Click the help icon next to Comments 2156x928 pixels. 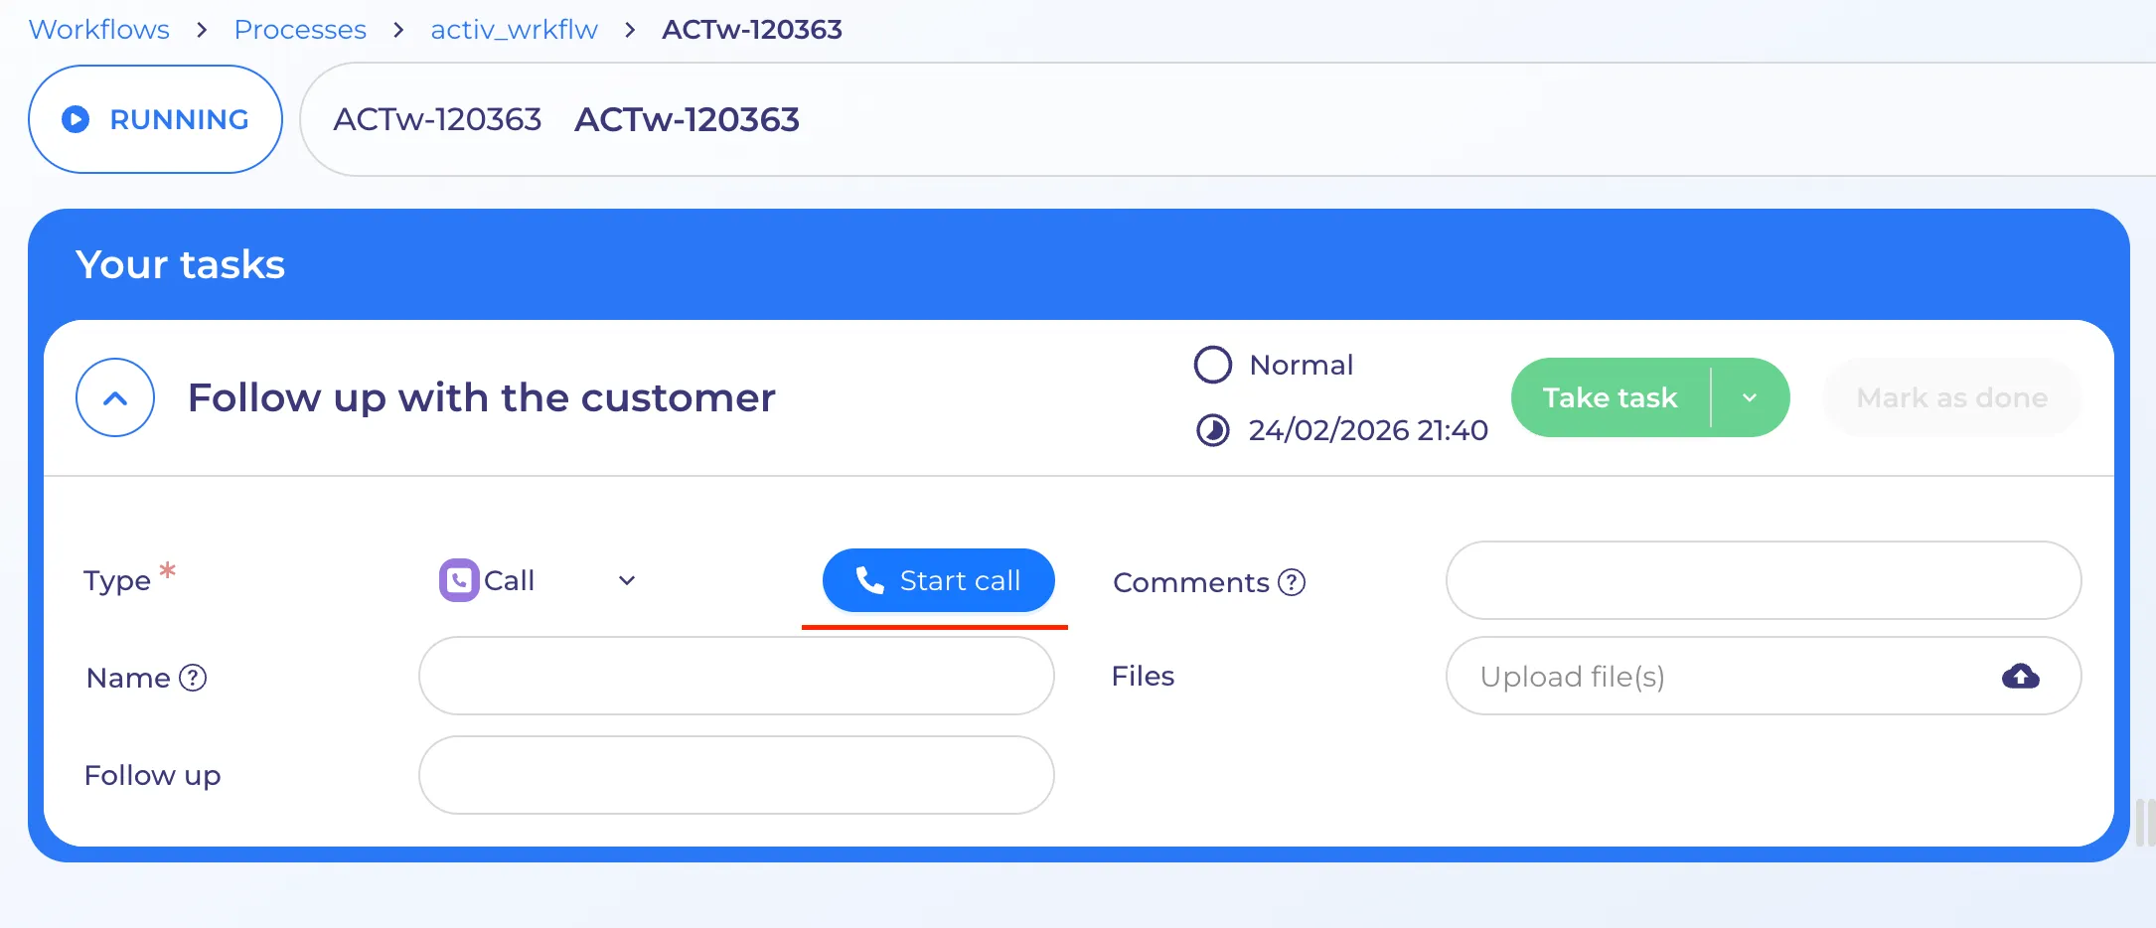(1292, 582)
